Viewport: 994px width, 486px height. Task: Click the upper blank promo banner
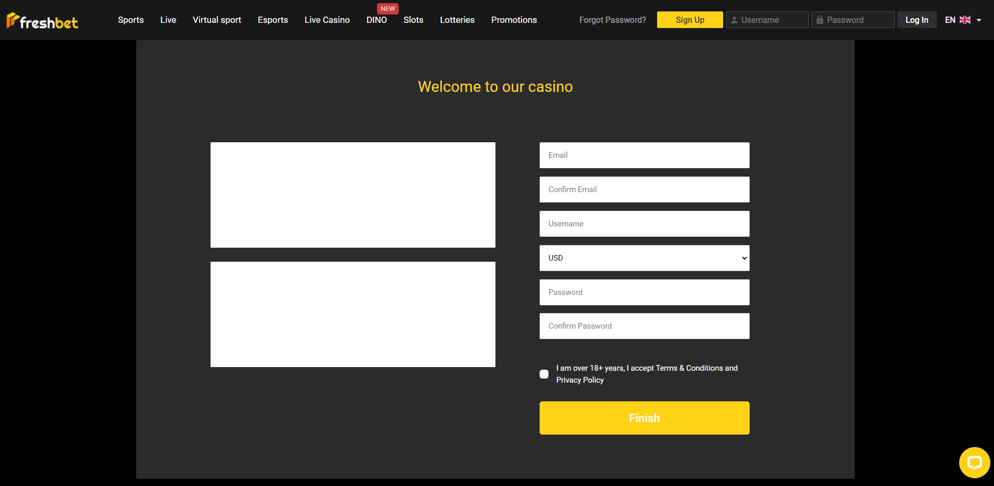click(352, 195)
